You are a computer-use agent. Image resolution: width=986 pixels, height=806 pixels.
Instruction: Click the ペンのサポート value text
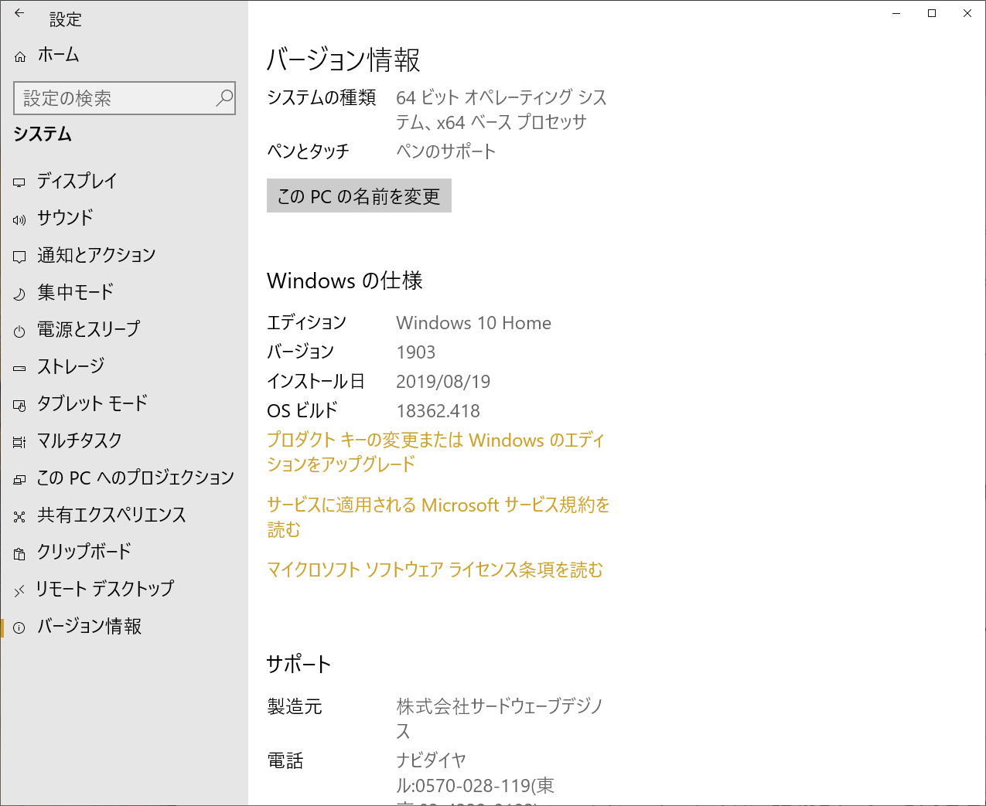click(x=446, y=151)
